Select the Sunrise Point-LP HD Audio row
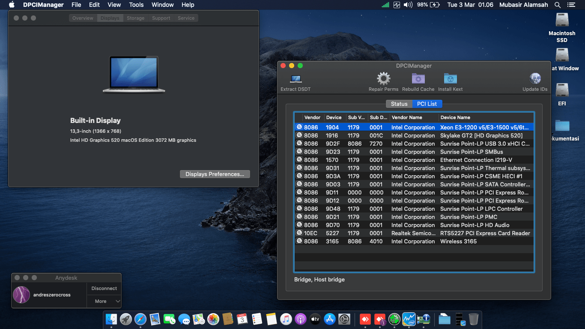 [414, 225]
